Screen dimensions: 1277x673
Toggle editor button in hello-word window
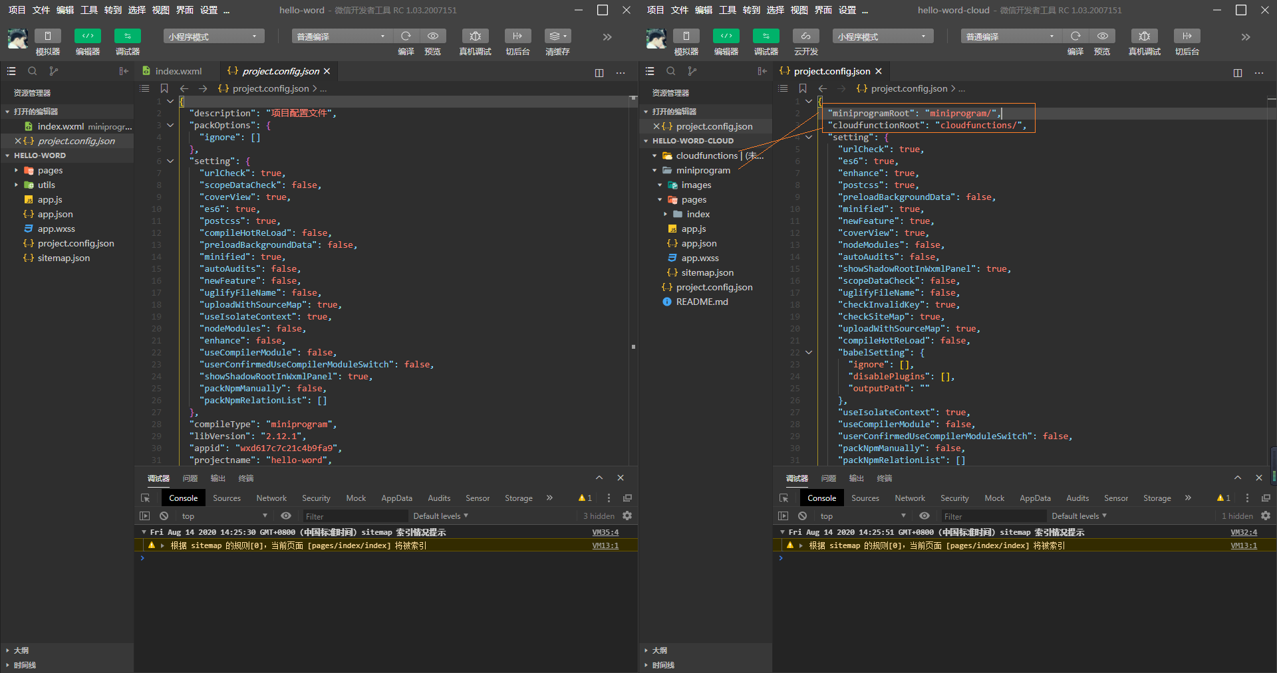(x=88, y=36)
